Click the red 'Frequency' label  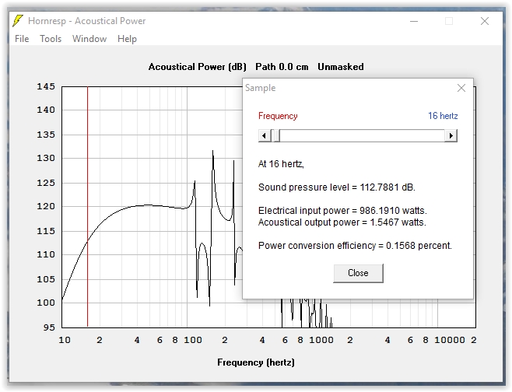pos(278,116)
